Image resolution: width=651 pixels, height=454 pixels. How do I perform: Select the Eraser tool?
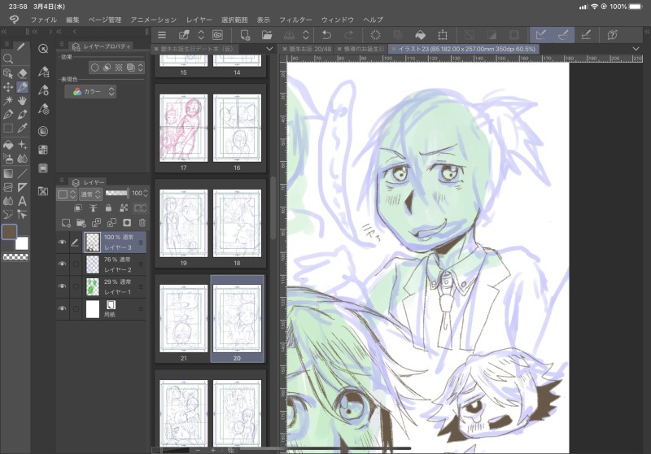click(x=23, y=73)
